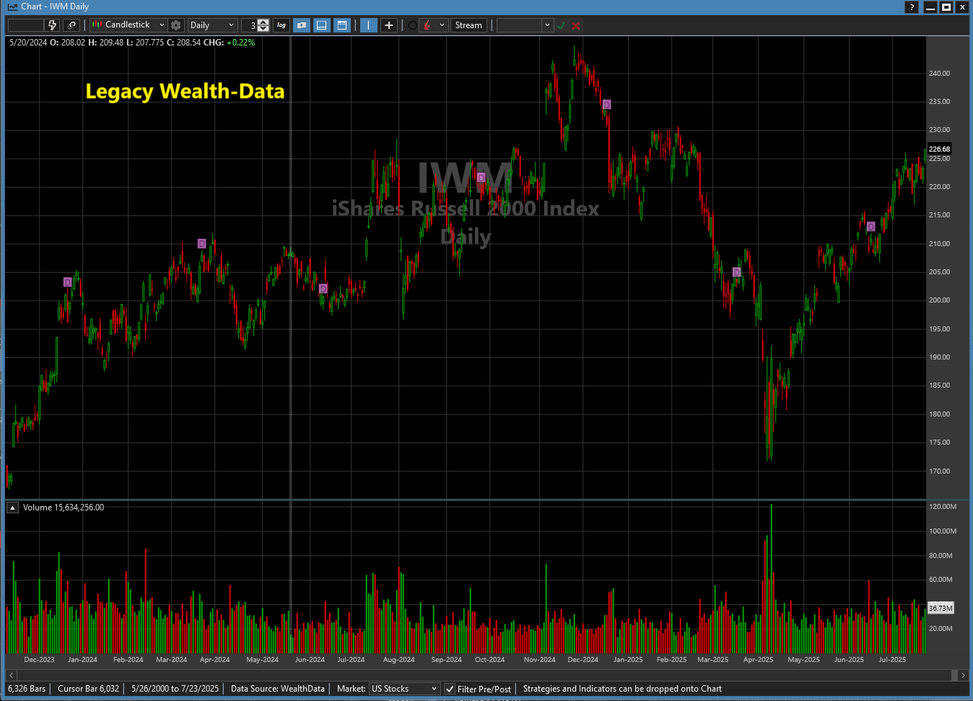Open the Daily scale dropdown
973x701 pixels.
click(212, 25)
